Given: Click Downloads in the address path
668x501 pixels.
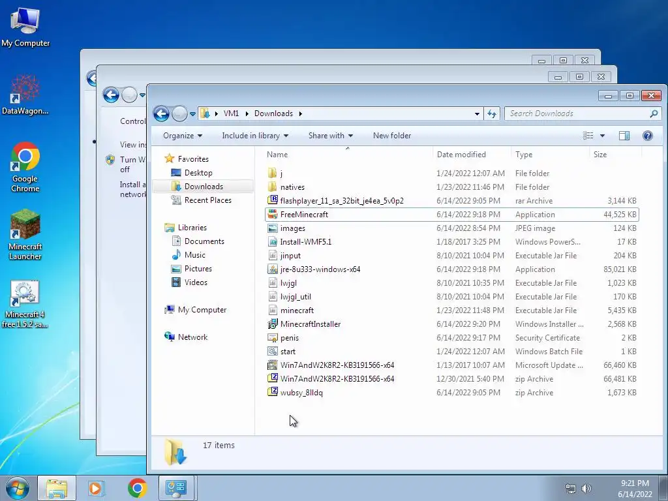Looking at the screenshot, I should coord(273,114).
